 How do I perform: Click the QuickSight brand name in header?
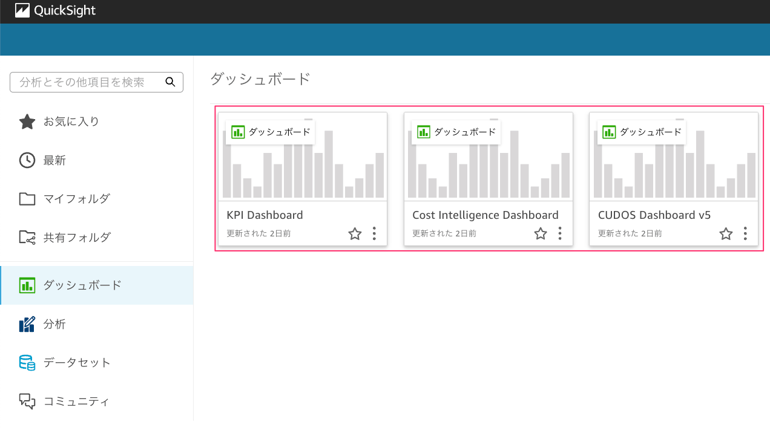pyautogui.click(x=65, y=11)
